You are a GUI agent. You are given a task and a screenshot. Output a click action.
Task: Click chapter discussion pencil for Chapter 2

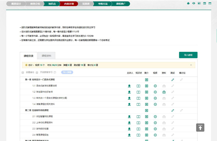[x=181, y=110]
